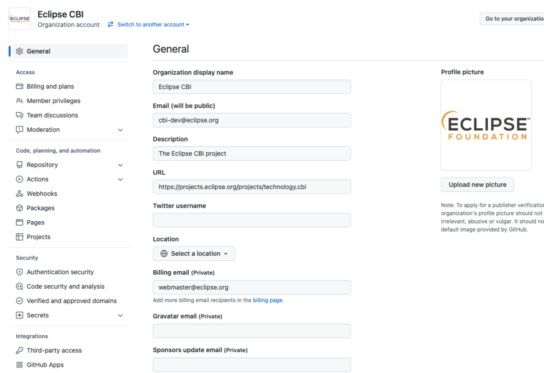Open Code security and analysis page
Screen dimensions: 544x373
[65, 287]
